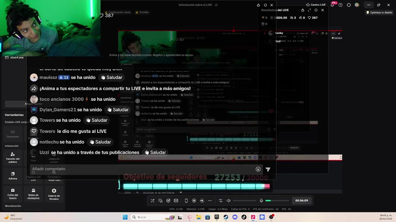Open Discord from the taskbar
This screenshot has height=222, width=396.
click(x=235, y=217)
